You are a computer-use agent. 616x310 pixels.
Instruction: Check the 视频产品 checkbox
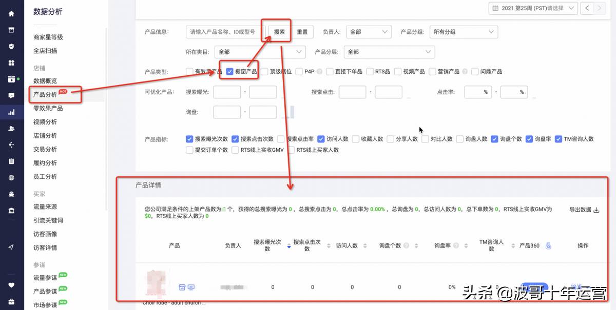click(397, 72)
